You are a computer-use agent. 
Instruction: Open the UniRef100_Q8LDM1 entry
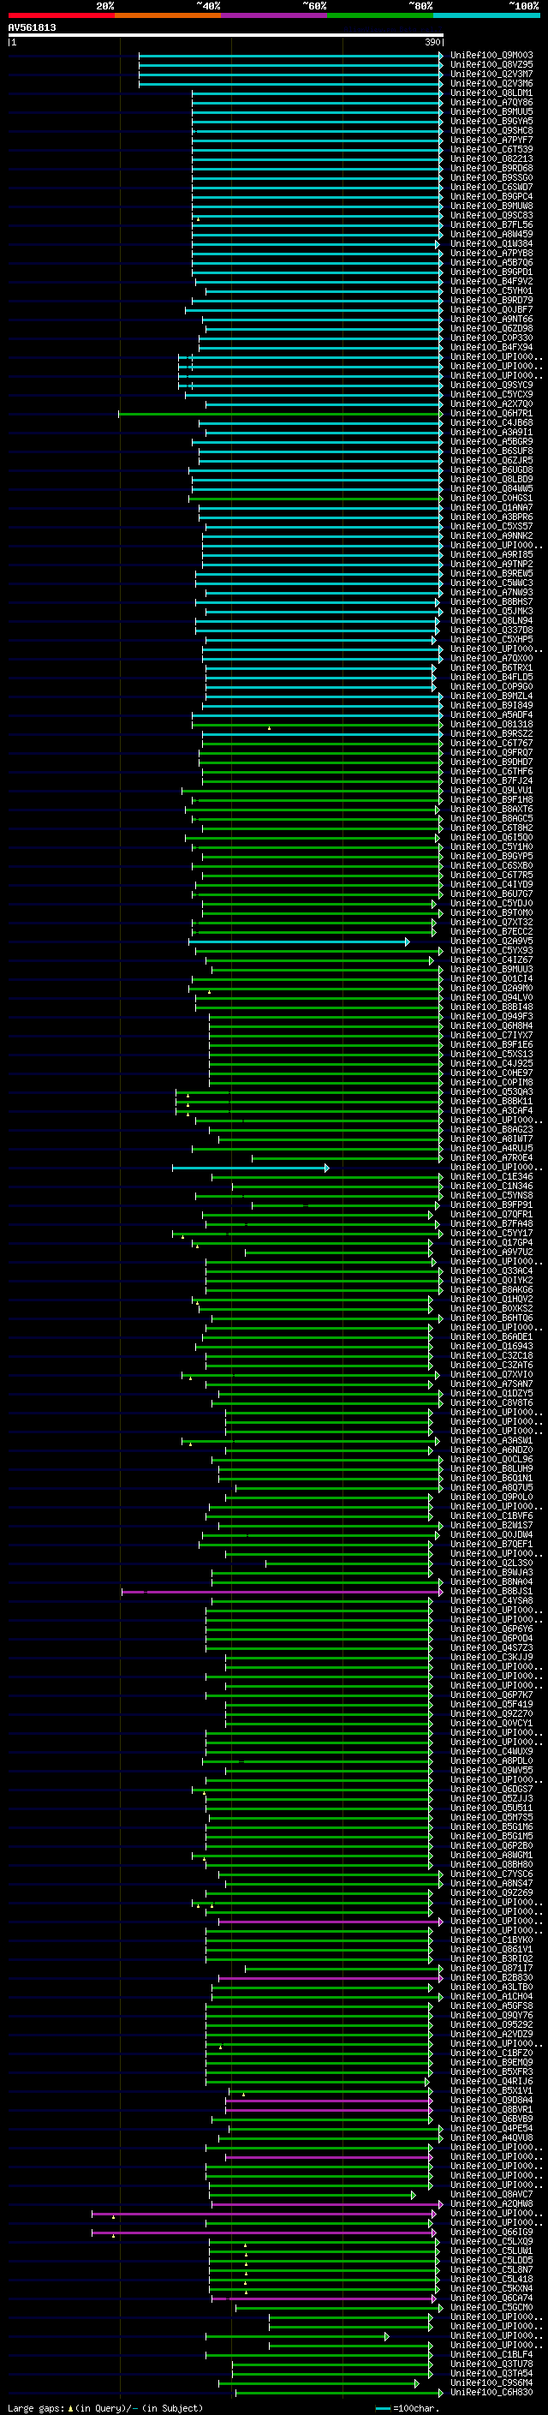click(491, 93)
